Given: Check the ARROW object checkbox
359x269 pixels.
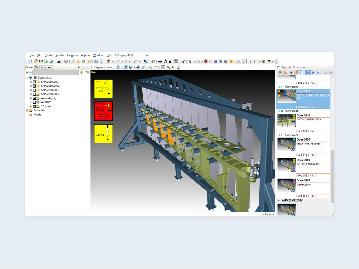Looking at the screenshot, I should (34, 102).
